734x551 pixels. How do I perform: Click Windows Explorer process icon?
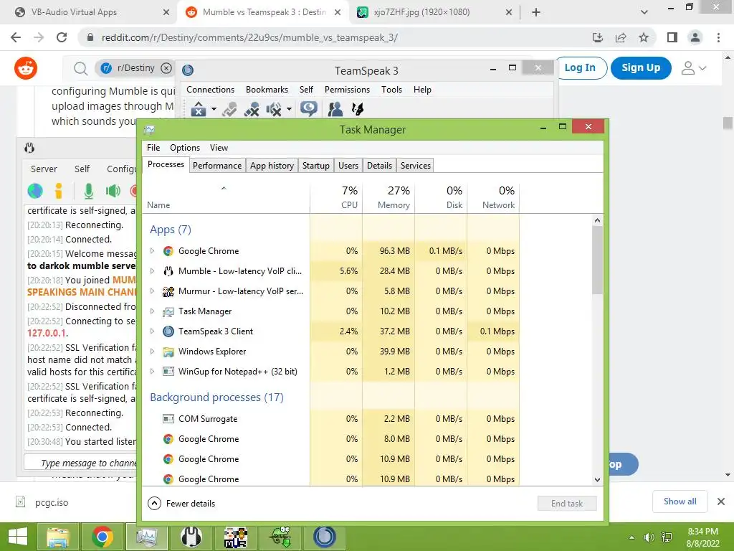pyautogui.click(x=168, y=352)
